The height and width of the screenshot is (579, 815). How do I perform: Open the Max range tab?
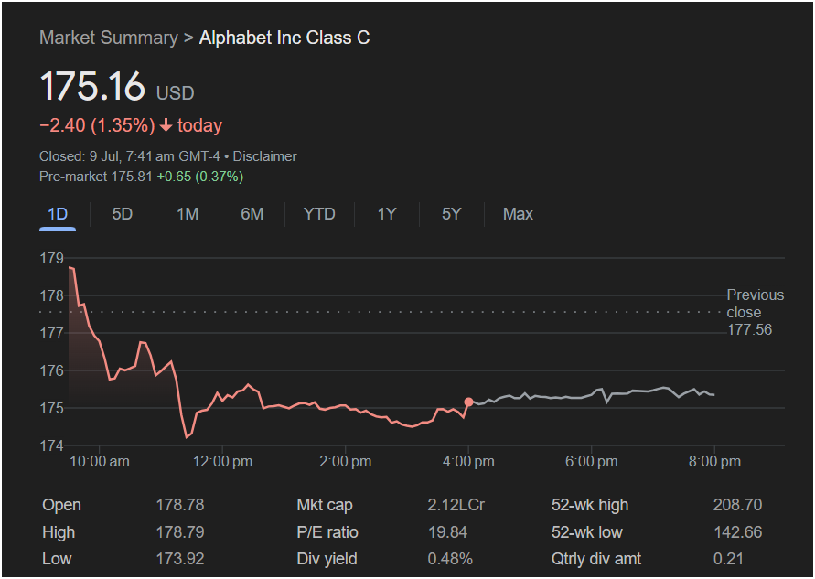click(518, 214)
